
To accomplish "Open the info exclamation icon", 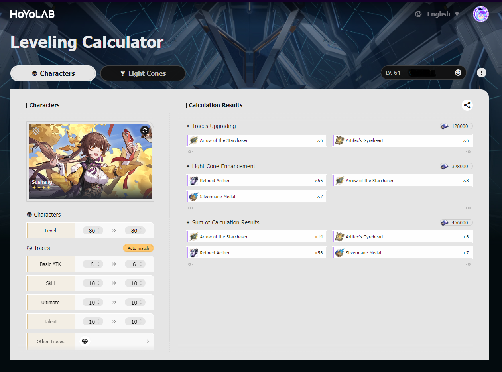I will tap(482, 73).
